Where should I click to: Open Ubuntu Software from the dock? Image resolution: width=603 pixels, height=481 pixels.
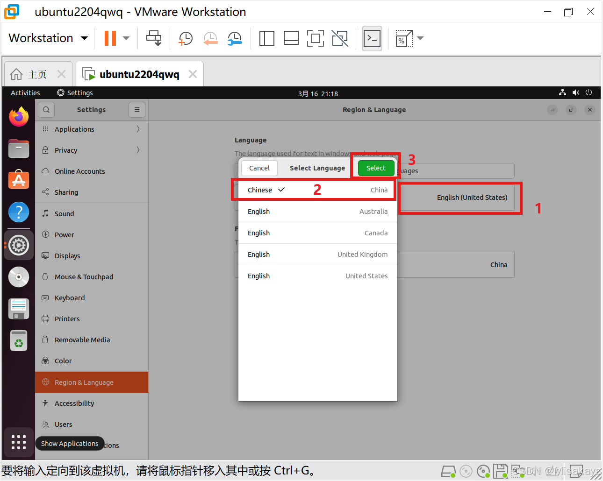[x=19, y=180]
